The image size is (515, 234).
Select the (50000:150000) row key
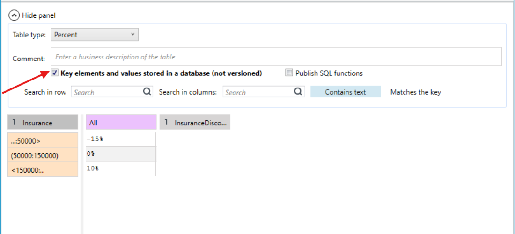click(43, 155)
